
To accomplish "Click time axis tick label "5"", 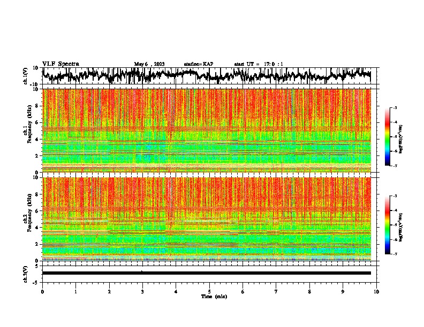I will click(x=209, y=292).
